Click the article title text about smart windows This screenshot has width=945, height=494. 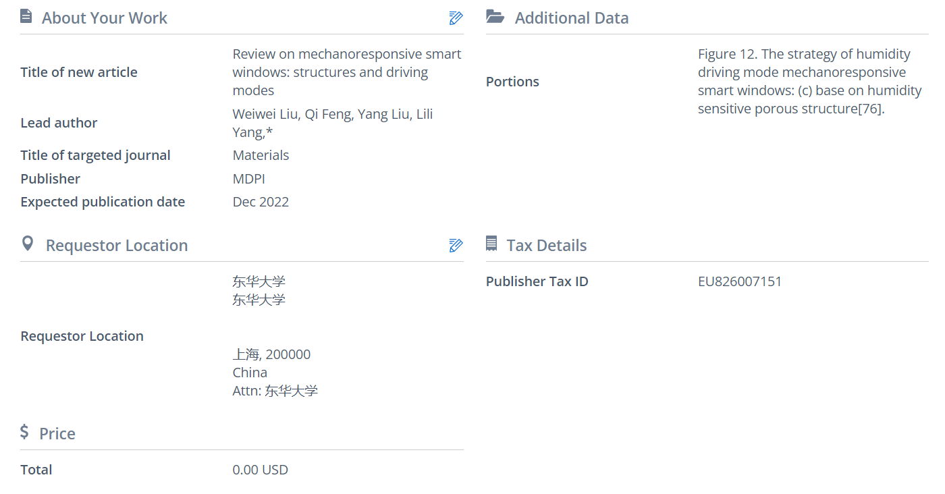346,72
